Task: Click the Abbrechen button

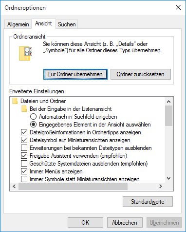Action: click(x=125, y=222)
